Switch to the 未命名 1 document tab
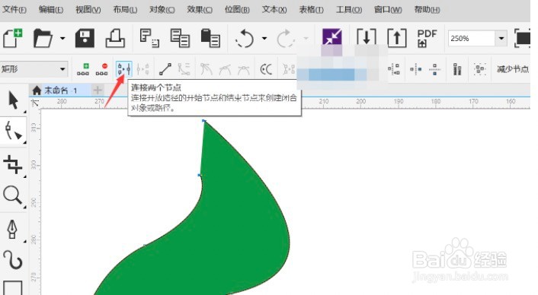Screen dimensions: 538x295 (60, 90)
